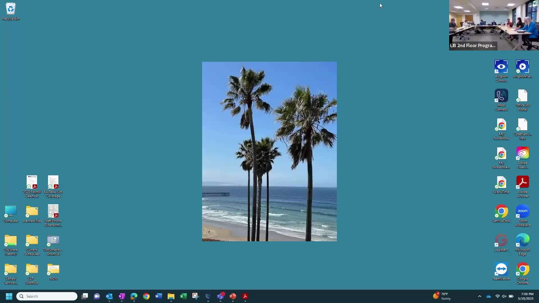Open the Adobe Creative Cloud shortcut
This screenshot has width=539, height=303.
click(x=522, y=154)
